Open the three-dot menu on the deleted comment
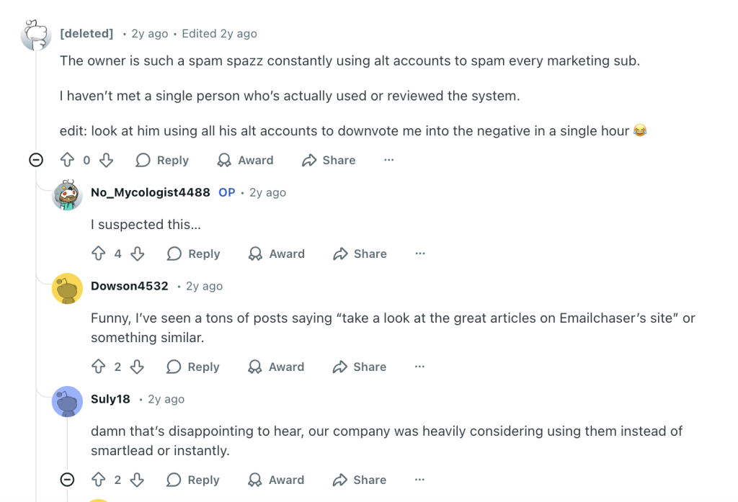This screenshot has height=502, width=738. [x=388, y=160]
